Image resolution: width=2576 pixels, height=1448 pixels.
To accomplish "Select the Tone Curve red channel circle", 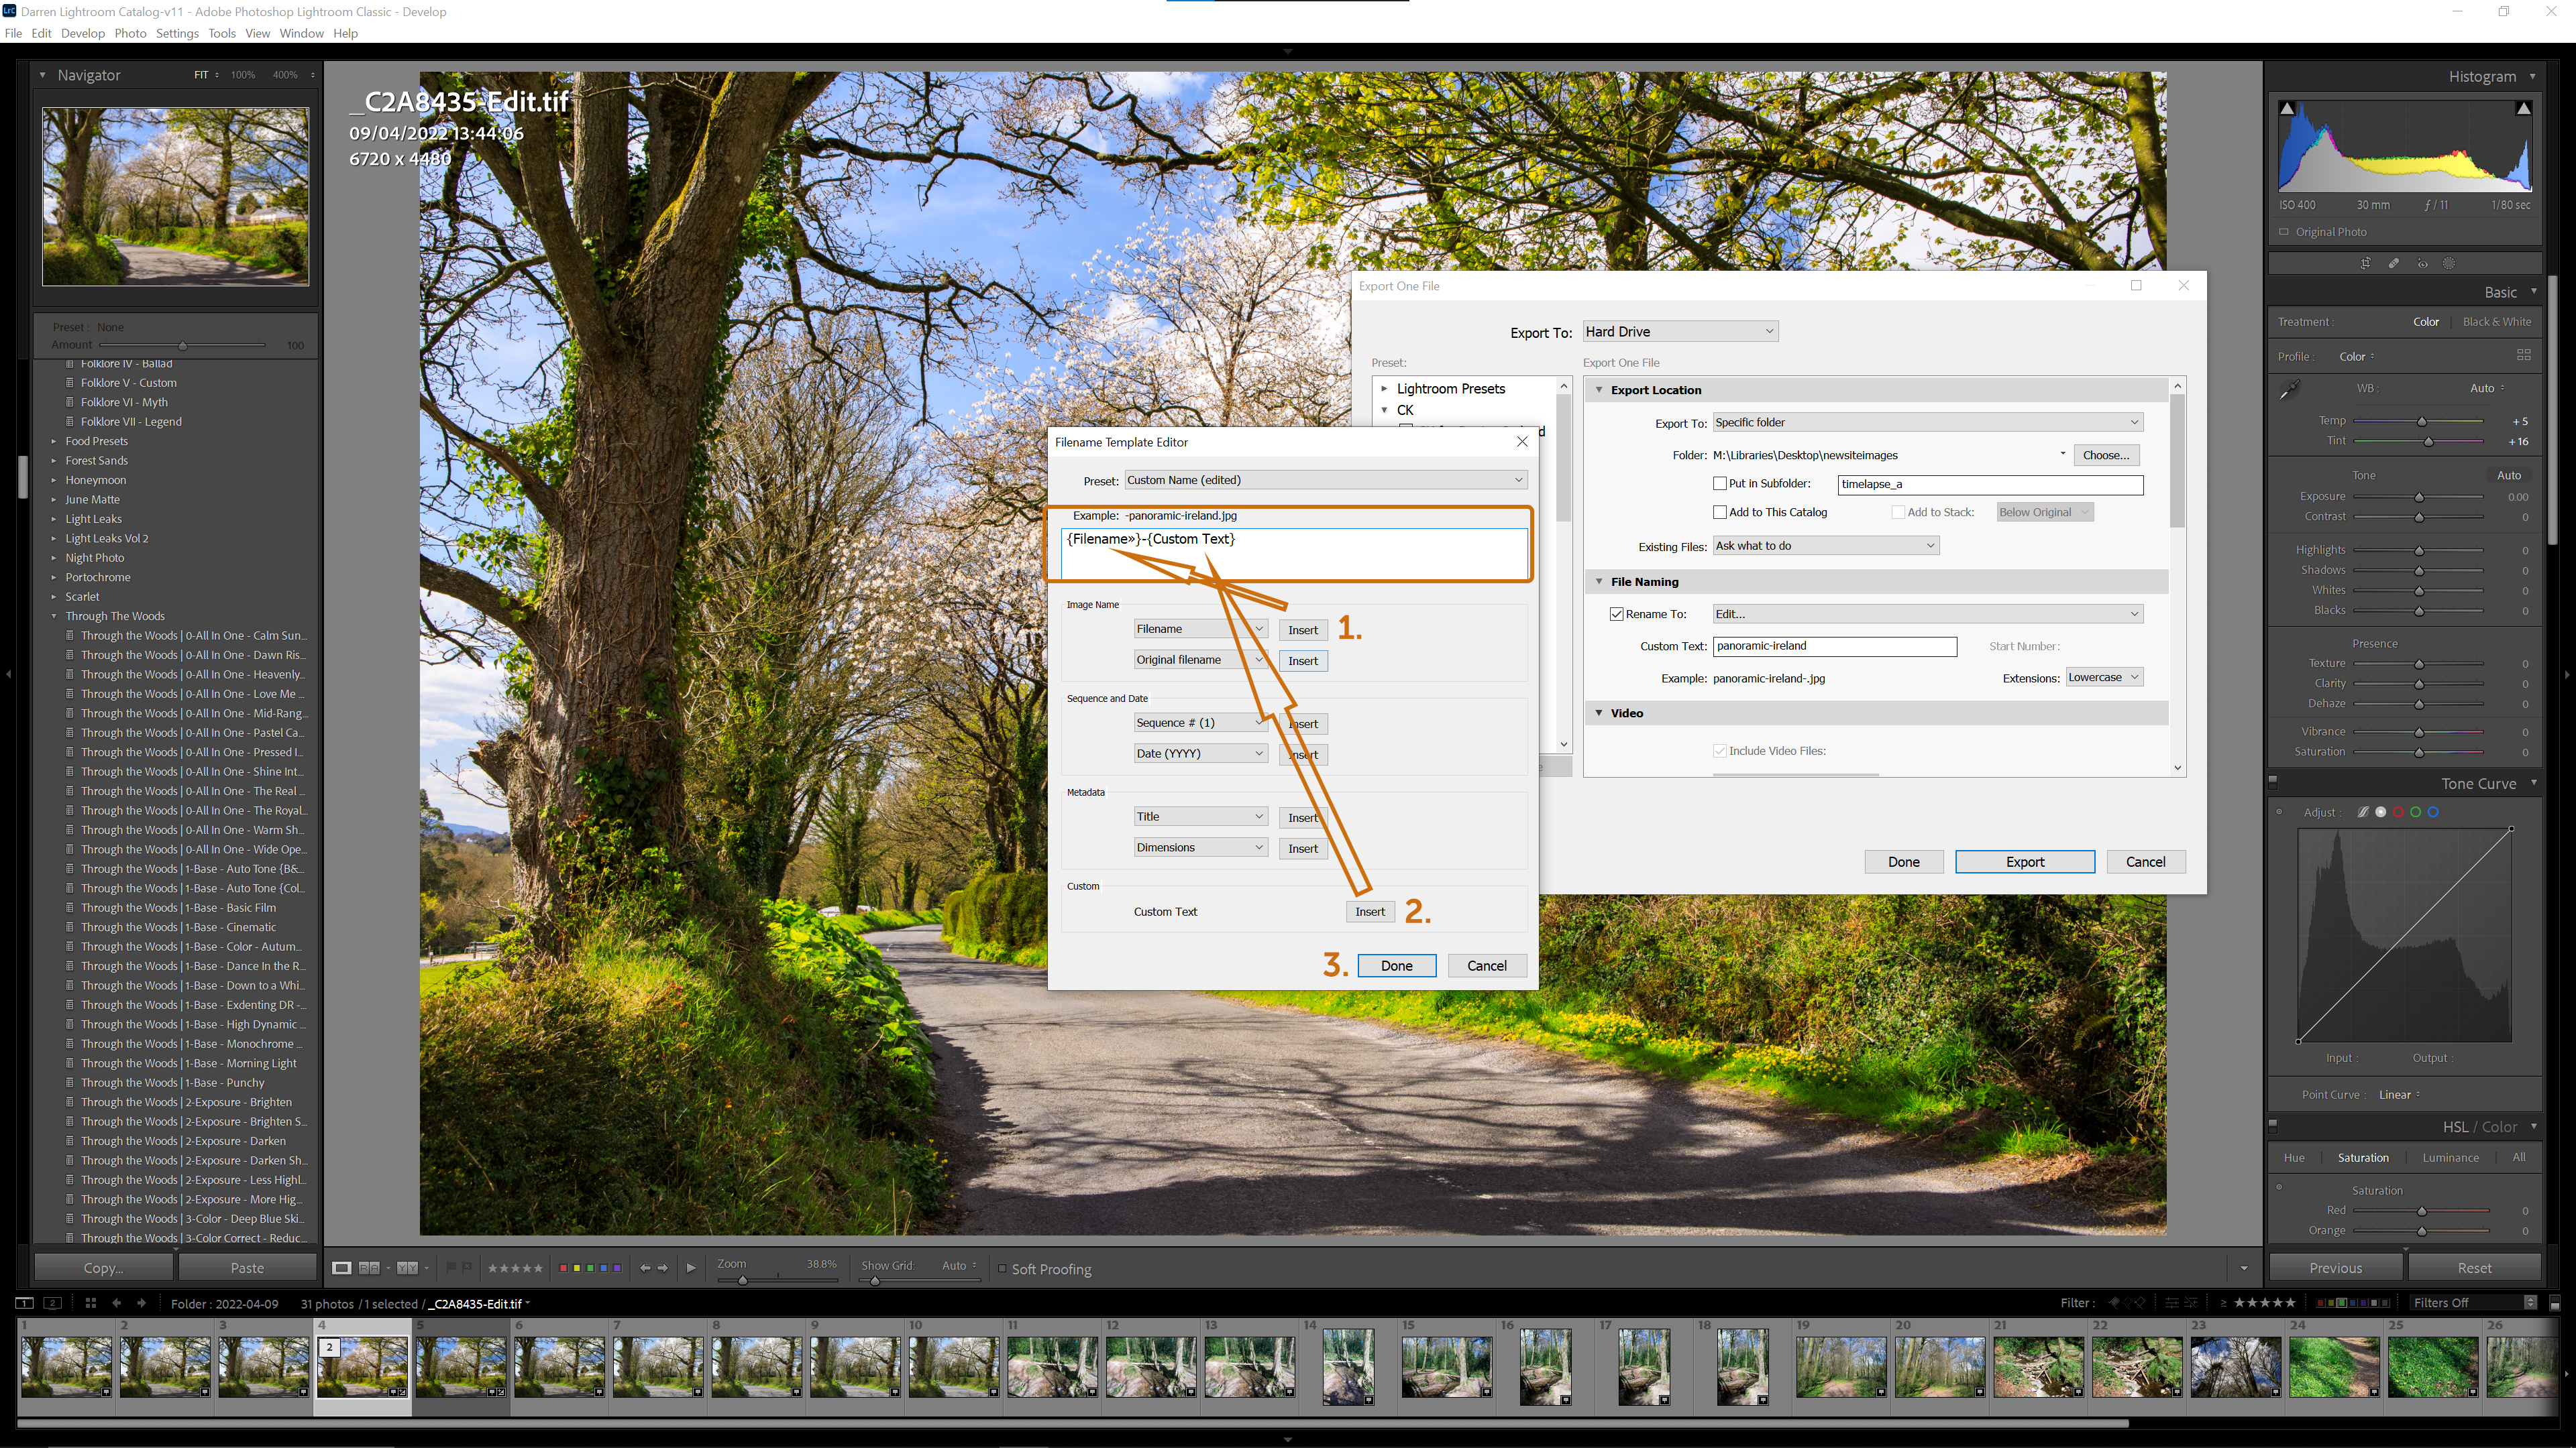I will point(2398,812).
